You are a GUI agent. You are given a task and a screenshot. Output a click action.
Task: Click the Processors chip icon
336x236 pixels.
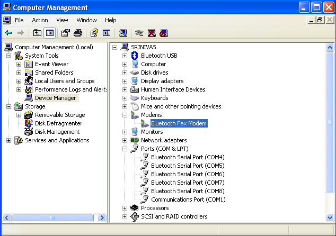tap(135, 208)
